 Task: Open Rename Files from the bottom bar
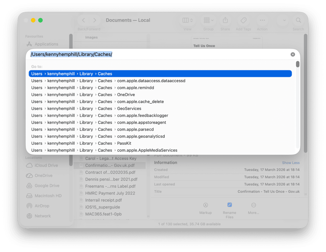(229, 205)
